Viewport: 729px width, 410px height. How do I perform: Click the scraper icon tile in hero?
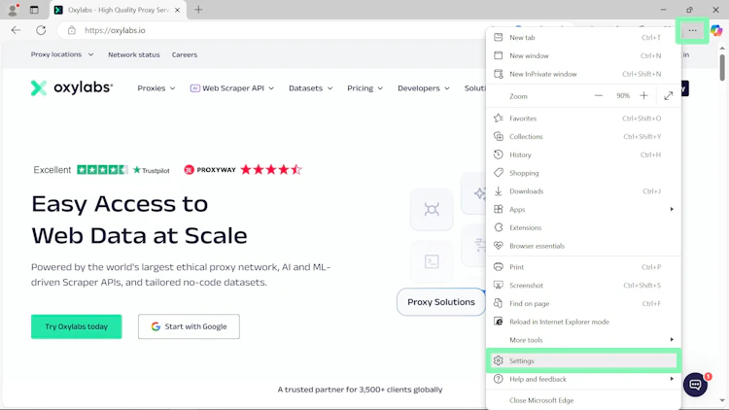pos(432,209)
